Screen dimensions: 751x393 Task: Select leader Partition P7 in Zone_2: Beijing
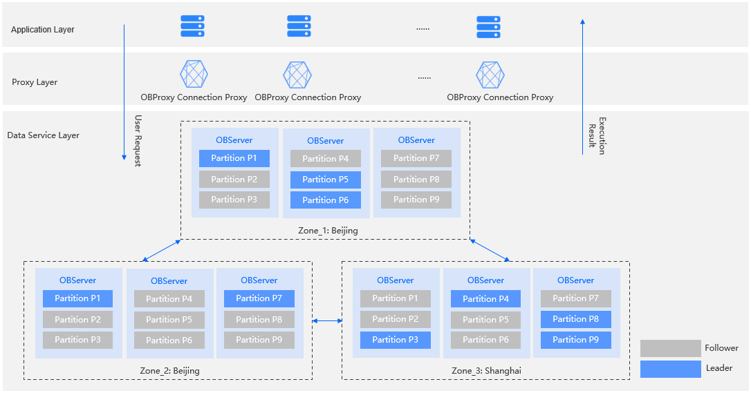(259, 298)
